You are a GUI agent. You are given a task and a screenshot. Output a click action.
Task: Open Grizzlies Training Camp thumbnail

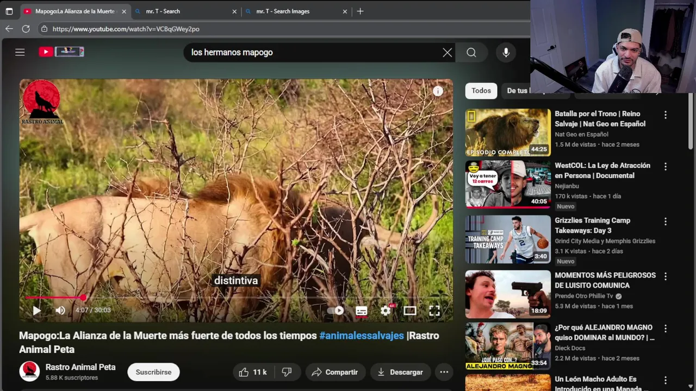[508, 239]
